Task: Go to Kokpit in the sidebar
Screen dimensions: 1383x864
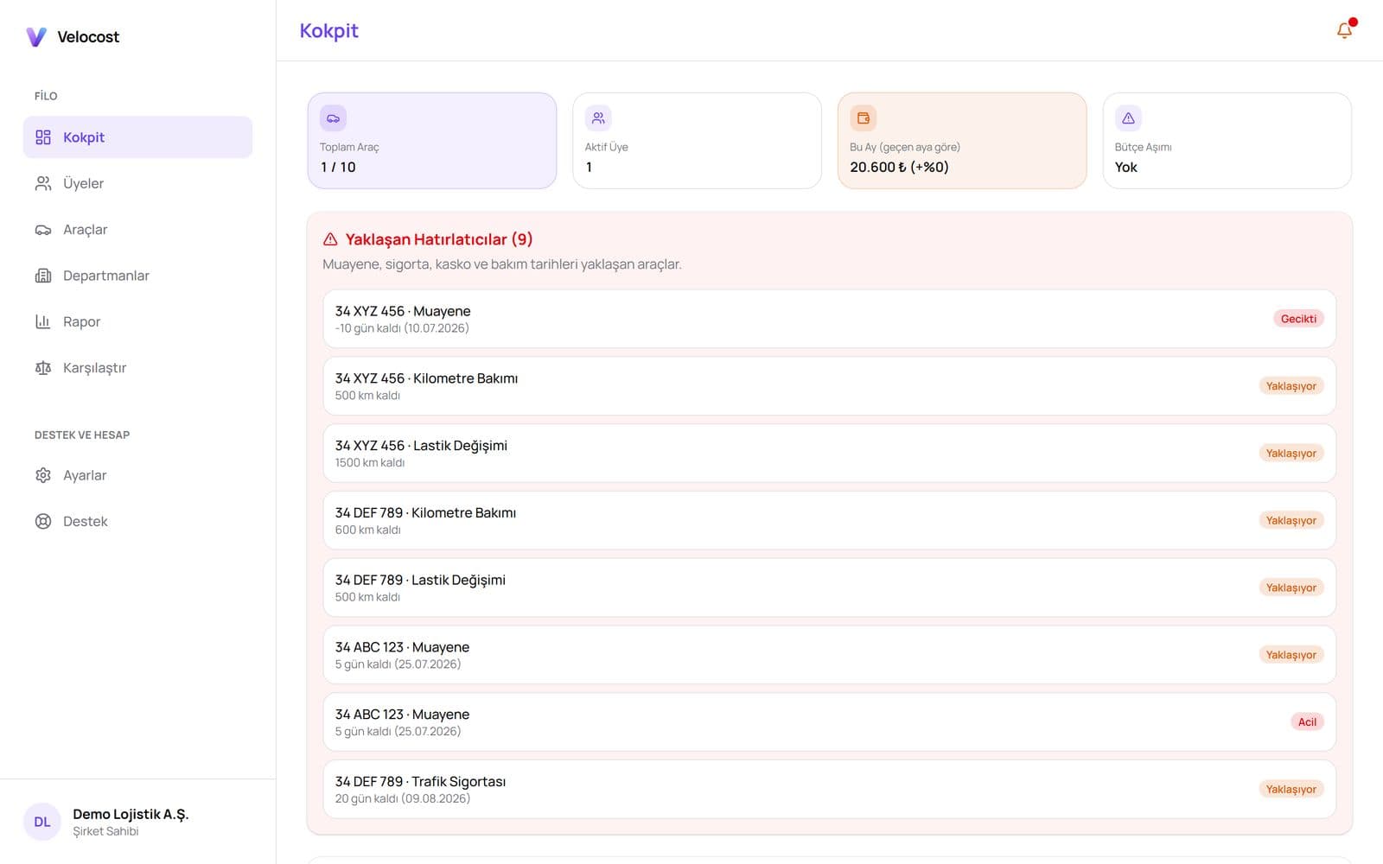Action: pyautogui.click(x=137, y=137)
